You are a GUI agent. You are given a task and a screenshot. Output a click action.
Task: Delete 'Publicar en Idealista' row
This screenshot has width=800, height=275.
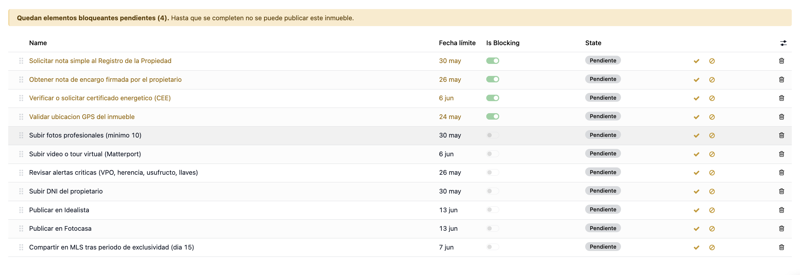point(782,210)
